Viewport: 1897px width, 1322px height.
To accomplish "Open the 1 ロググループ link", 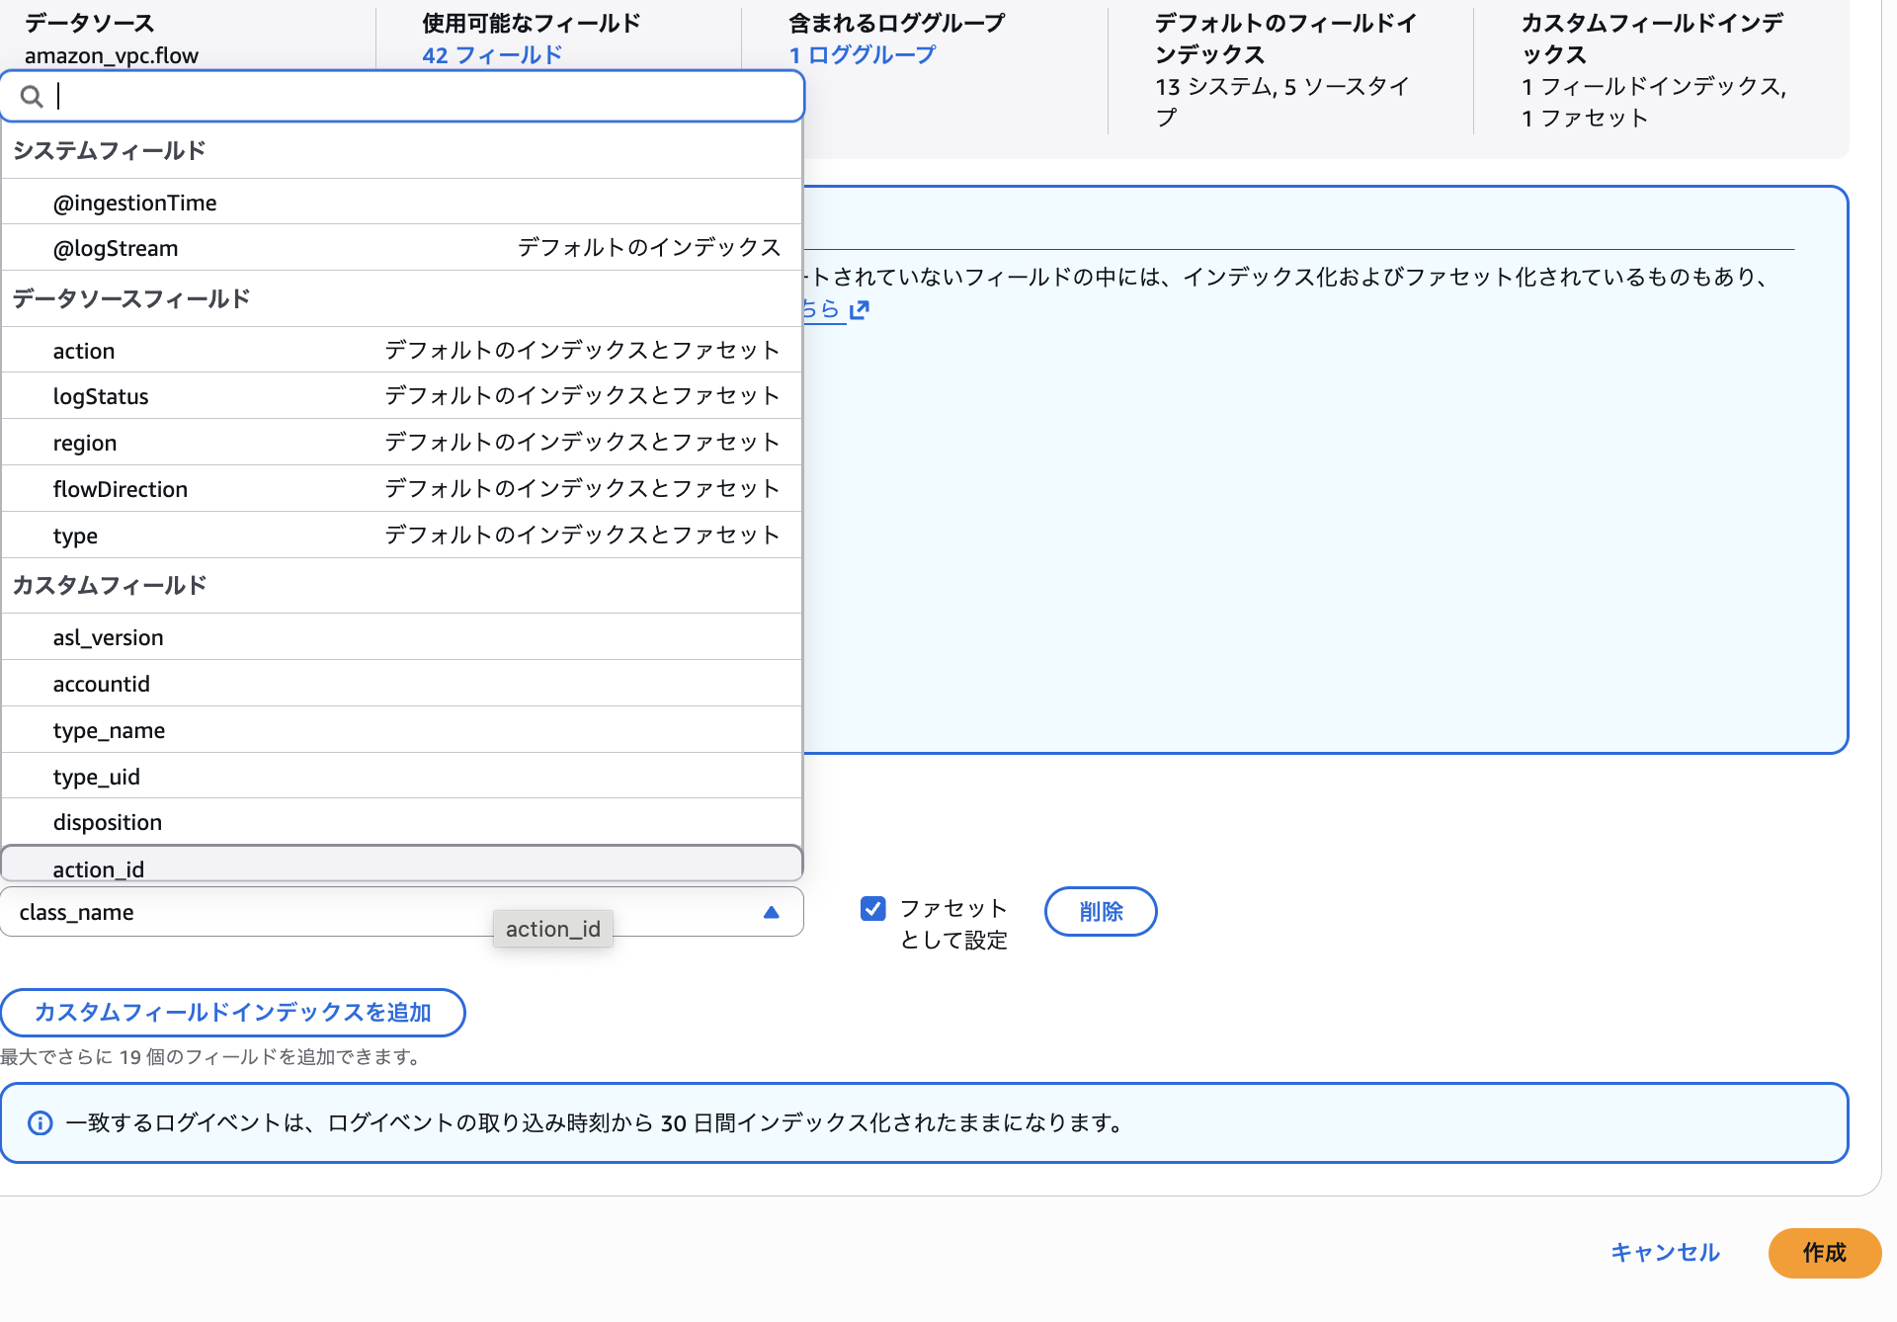I will click(861, 55).
